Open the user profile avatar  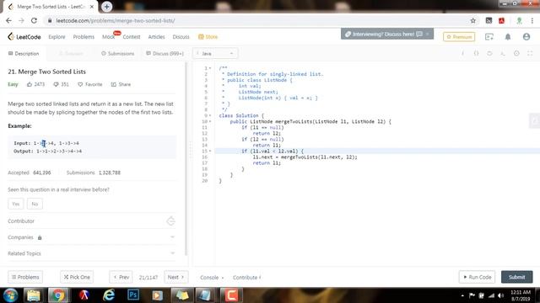click(x=526, y=37)
